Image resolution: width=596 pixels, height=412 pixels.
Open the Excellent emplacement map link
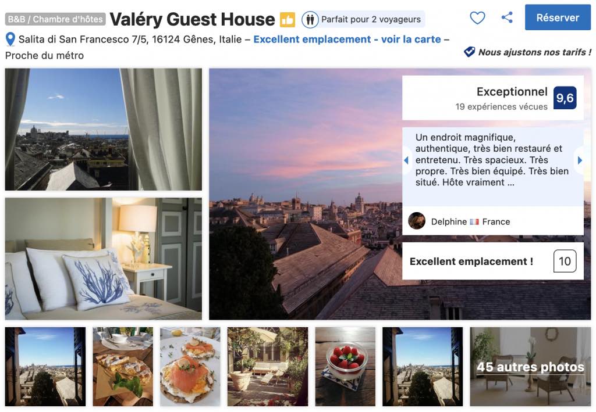coord(347,40)
